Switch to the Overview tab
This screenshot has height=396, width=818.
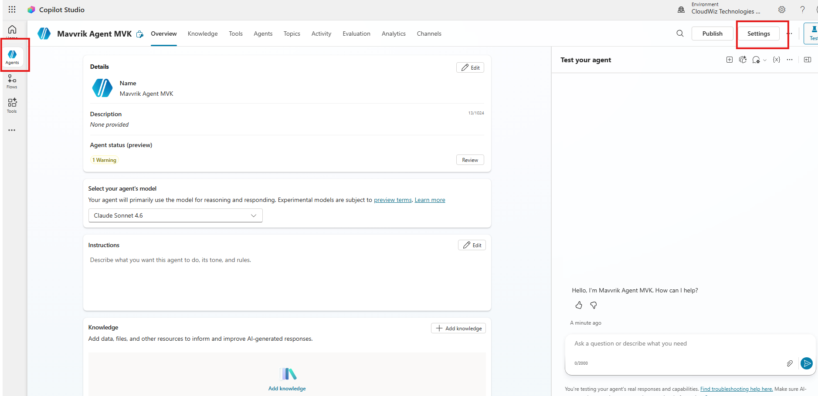[x=164, y=34]
